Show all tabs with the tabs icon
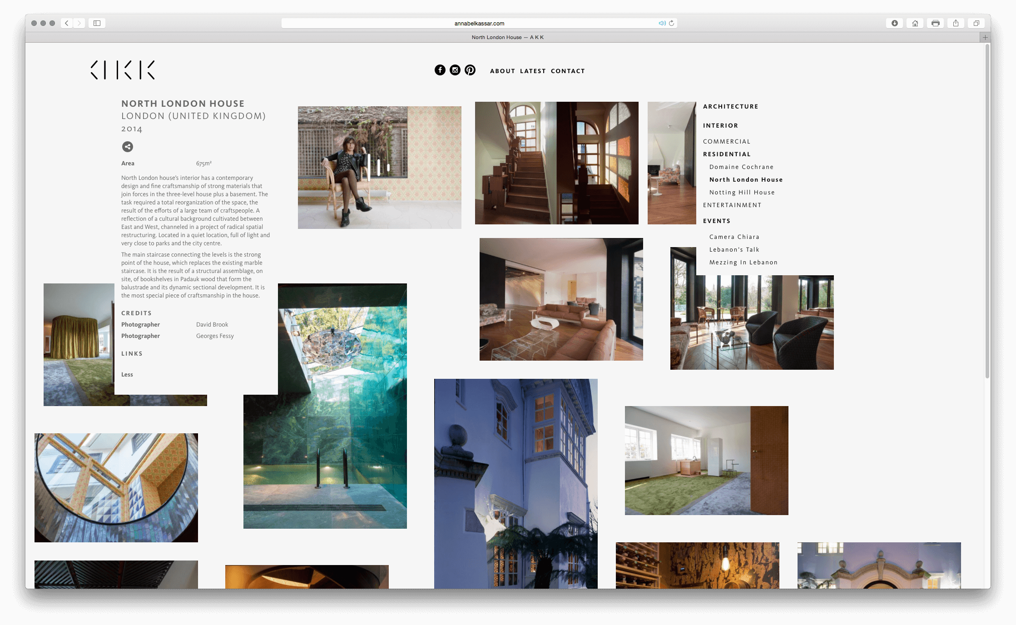The height and width of the screenshot is (625, 1016). [x=976, y=23]
